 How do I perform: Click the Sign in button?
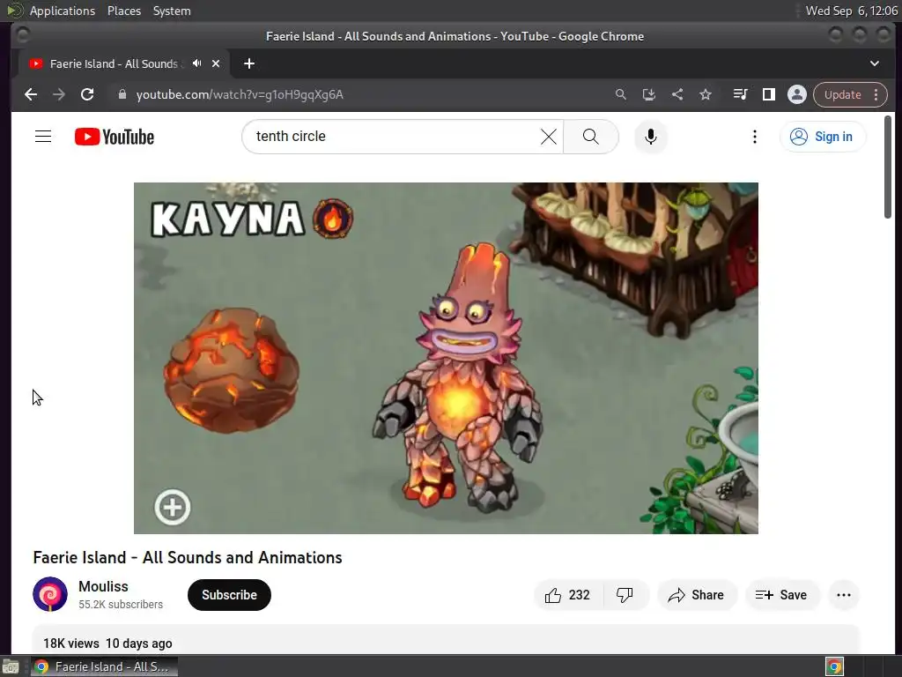coord(822,137)
